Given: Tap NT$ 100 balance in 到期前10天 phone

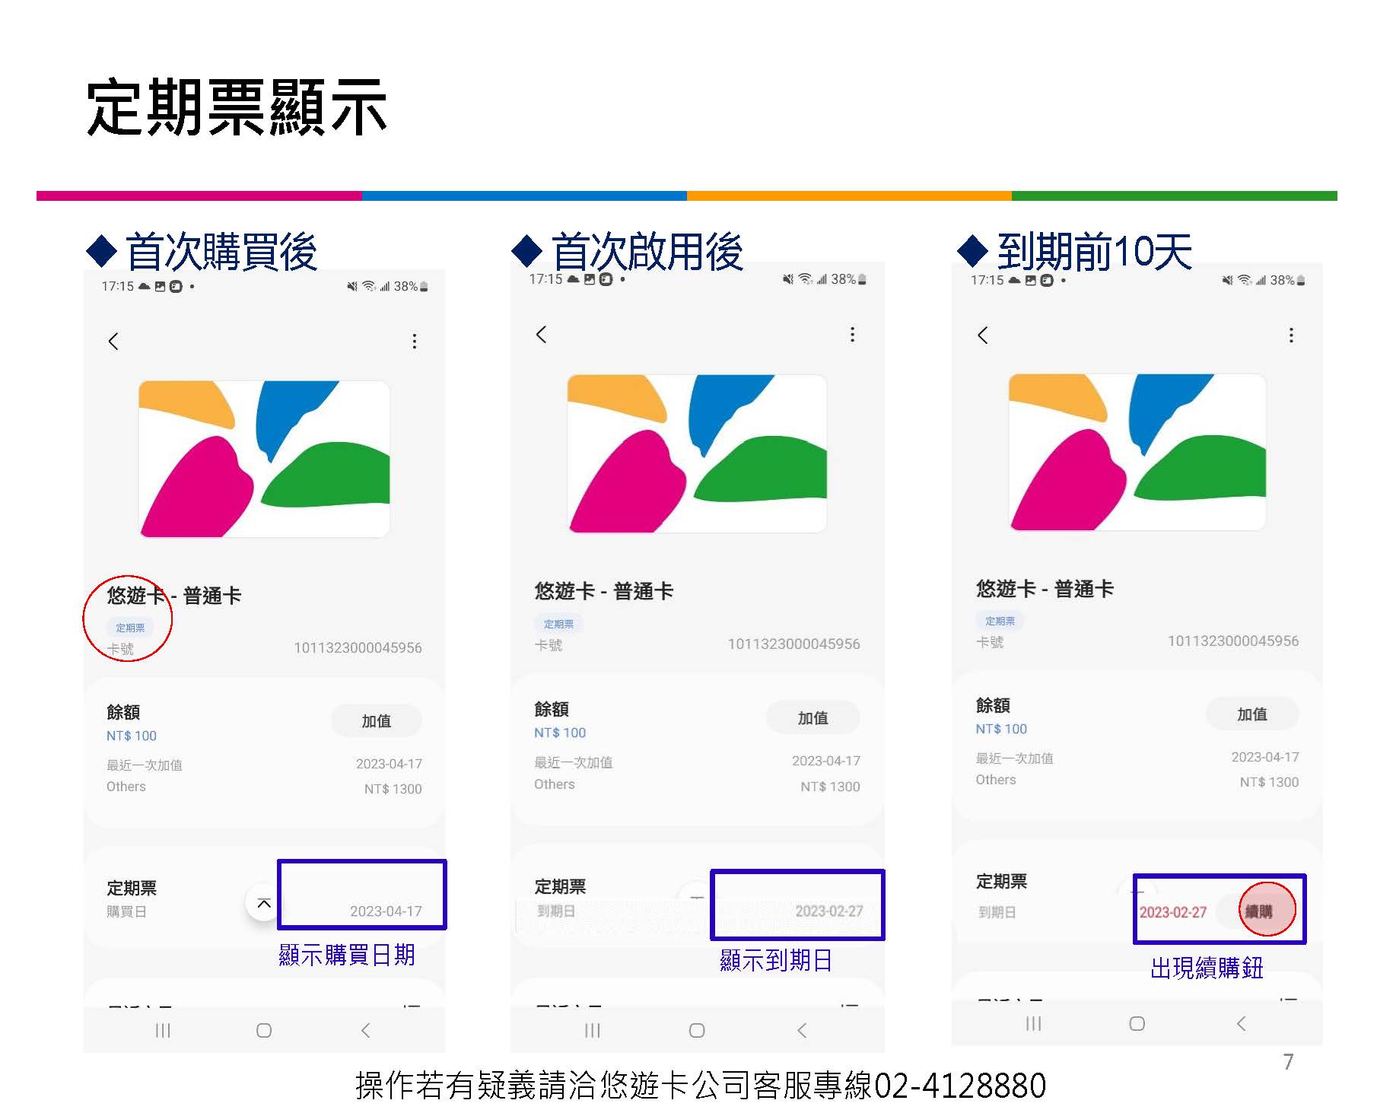Looking at the screenshot, I should tap(1001, 729).
